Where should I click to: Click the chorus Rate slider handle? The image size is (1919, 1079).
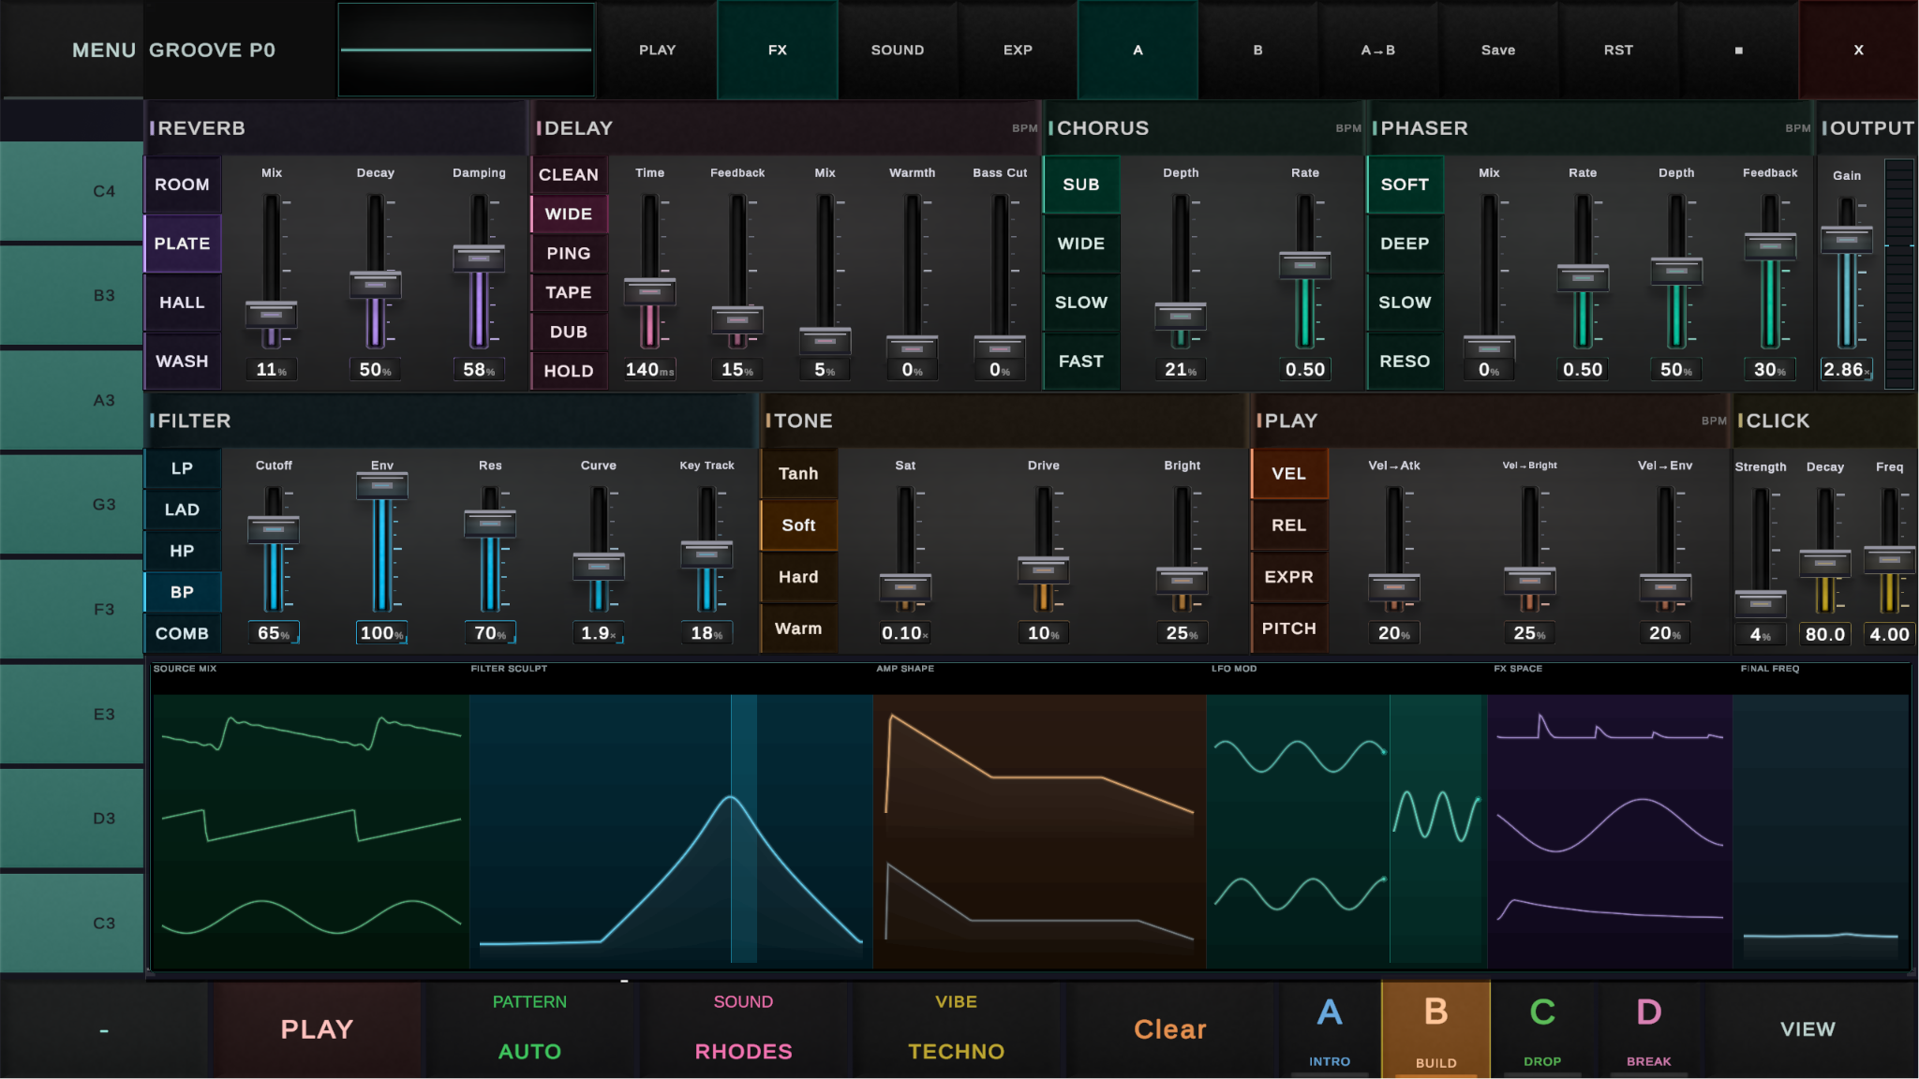[x=1304, y=265]
